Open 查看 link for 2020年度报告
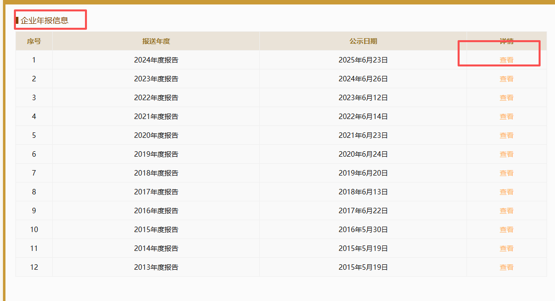The image size is (555, 301). point(506,135)
